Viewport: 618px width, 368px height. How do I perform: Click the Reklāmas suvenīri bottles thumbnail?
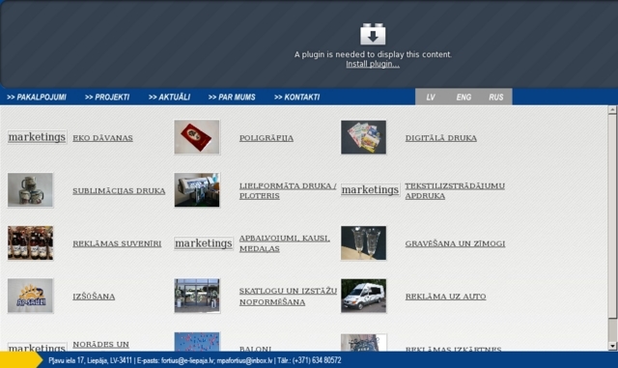(30, 242)
